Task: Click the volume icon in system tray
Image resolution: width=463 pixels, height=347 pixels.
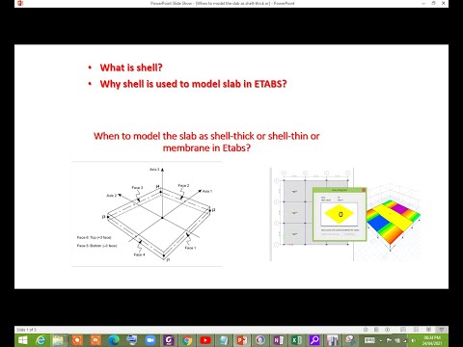Action: click(x=414, y=340)
